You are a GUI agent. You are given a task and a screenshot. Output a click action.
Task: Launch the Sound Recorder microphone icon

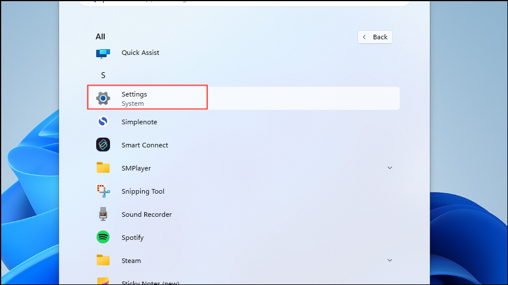(103, 214)
